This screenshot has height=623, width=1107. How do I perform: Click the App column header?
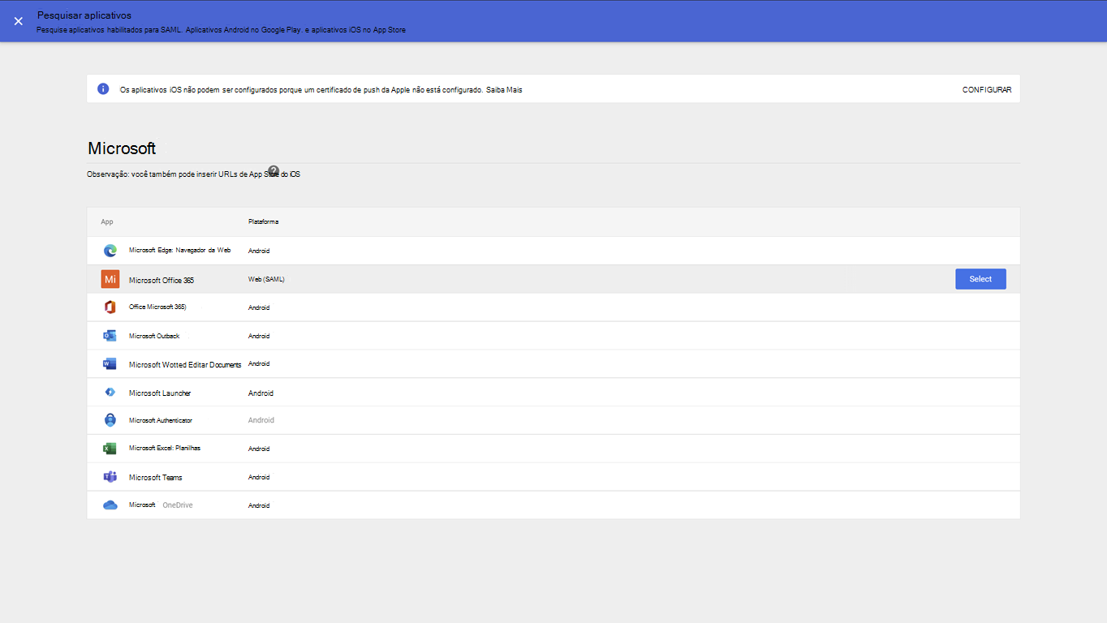[107, 222]
